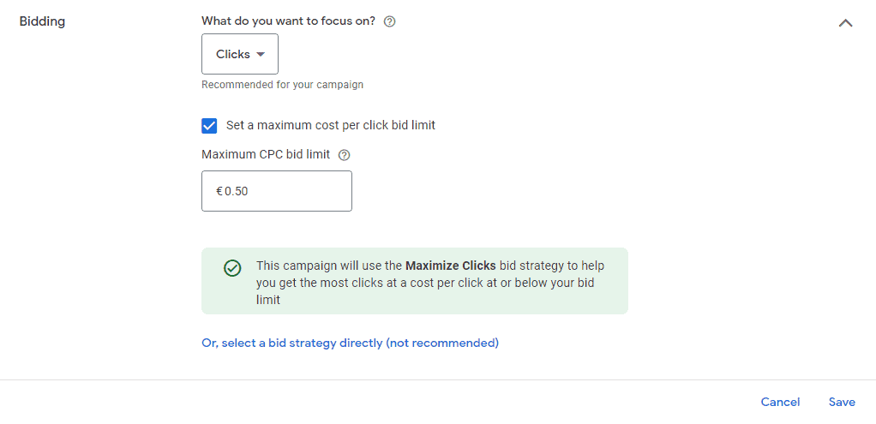Click the green bid strategy notice banner

point(415,281)
